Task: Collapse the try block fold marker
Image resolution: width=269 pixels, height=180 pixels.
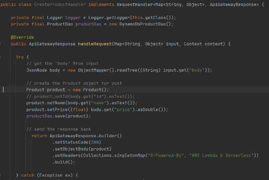Action: [x=0, y=57]
